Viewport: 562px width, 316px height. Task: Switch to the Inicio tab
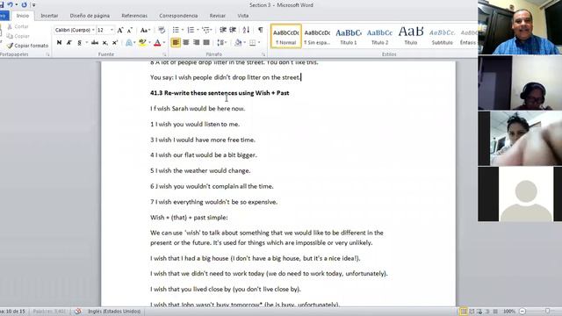[23, 16]
